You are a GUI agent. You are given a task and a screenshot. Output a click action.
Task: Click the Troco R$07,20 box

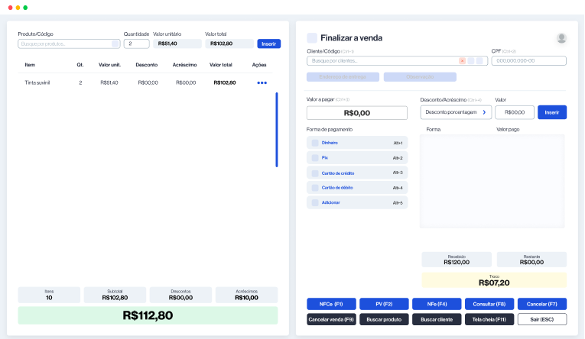[x=494, y=280]
